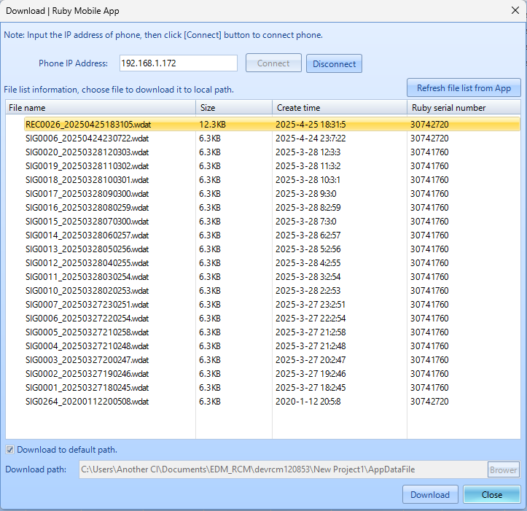
Task: Click create time 2025-3-27 21:2:48
Action: [x=311, y=346]
